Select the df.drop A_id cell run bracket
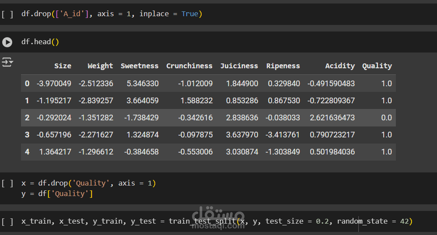 (7, 14)
